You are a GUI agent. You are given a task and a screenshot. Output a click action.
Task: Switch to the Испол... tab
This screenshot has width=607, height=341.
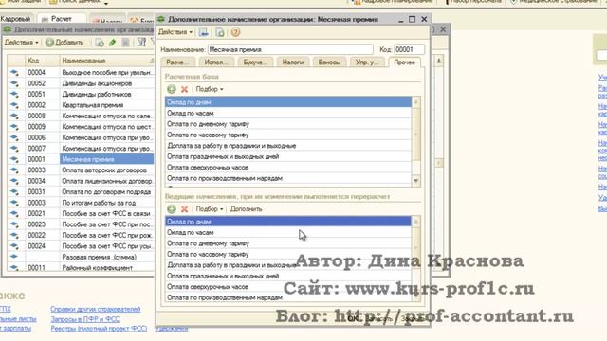(216, 63)
